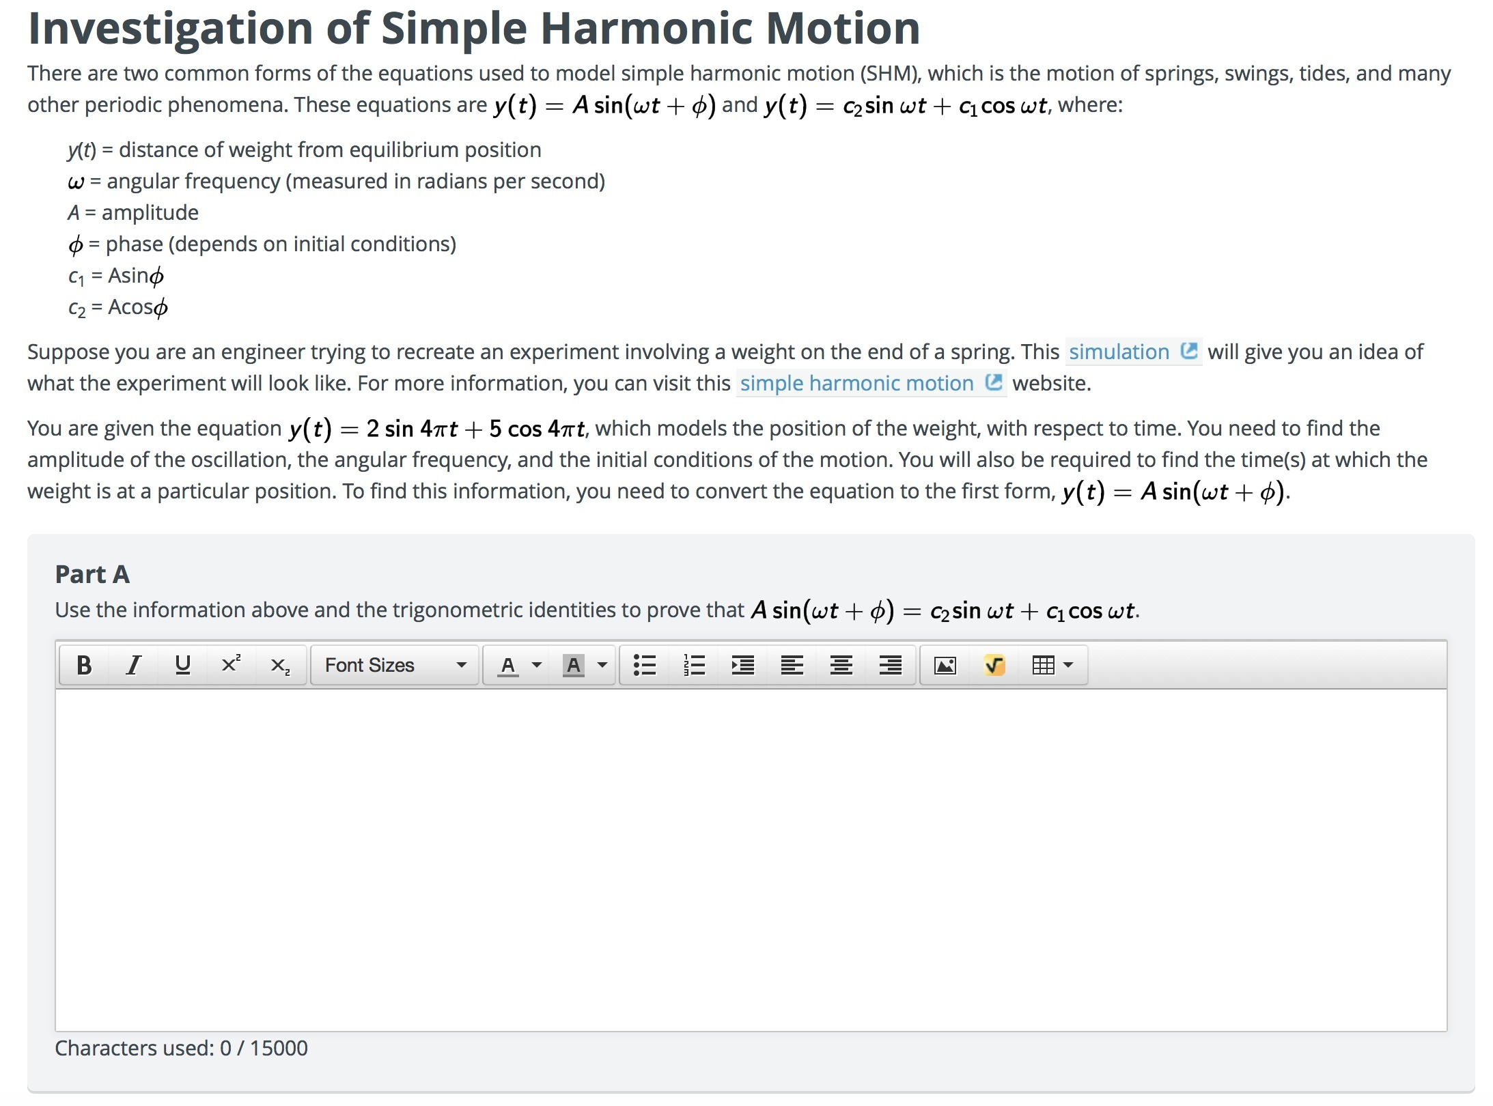Screen dimensions: 1493x1106
Task: Align text to the left
Action: pos(792,665)
